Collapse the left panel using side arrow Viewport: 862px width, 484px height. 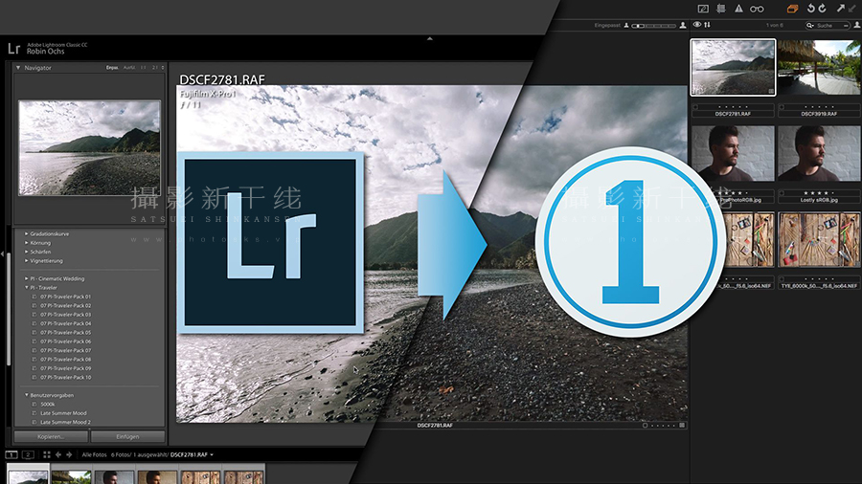[2, 253]
